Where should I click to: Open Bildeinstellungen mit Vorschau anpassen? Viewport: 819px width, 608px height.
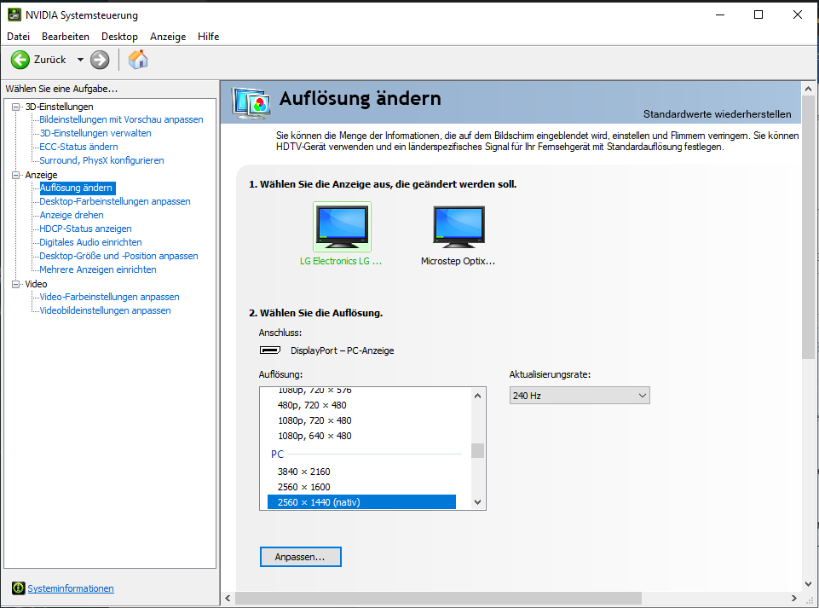coord(121,119)
